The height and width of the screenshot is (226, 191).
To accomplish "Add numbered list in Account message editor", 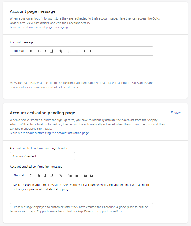I will 70,51.
